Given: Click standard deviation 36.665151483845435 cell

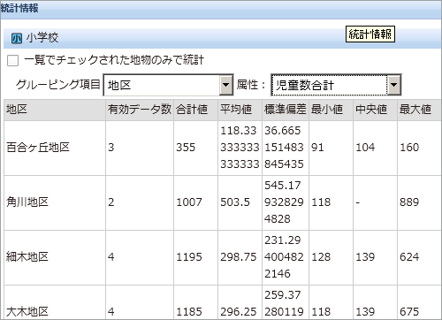Looking at the screenshot, I should pos(286,148).
